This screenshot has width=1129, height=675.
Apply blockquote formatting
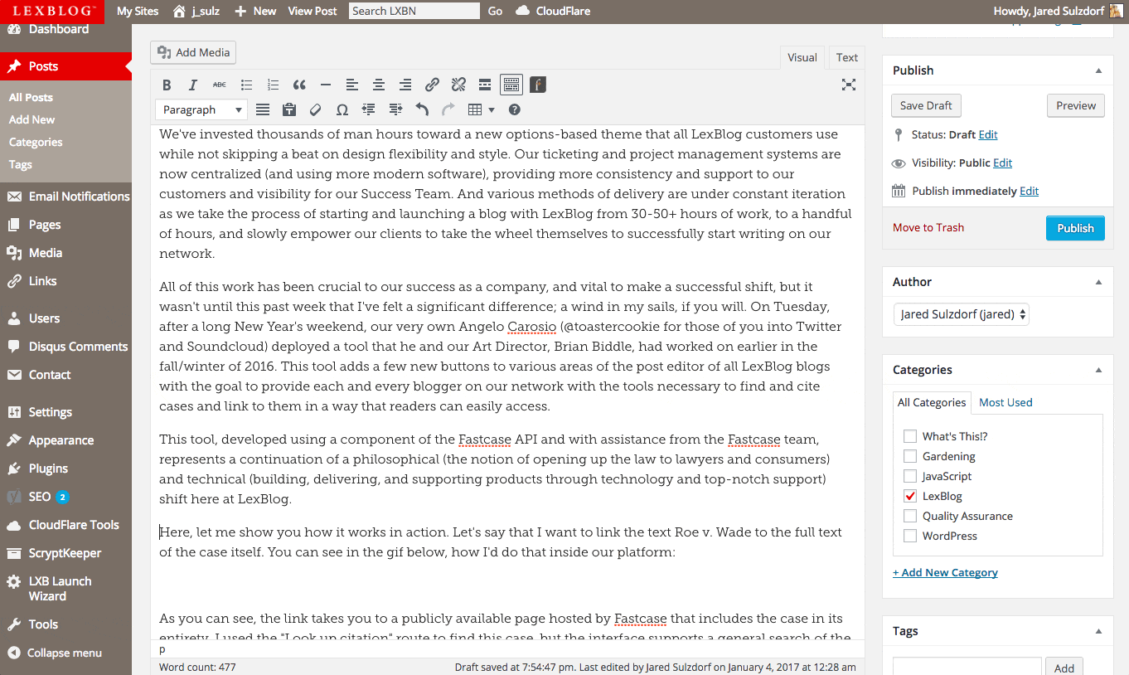[x=299, y=85]
